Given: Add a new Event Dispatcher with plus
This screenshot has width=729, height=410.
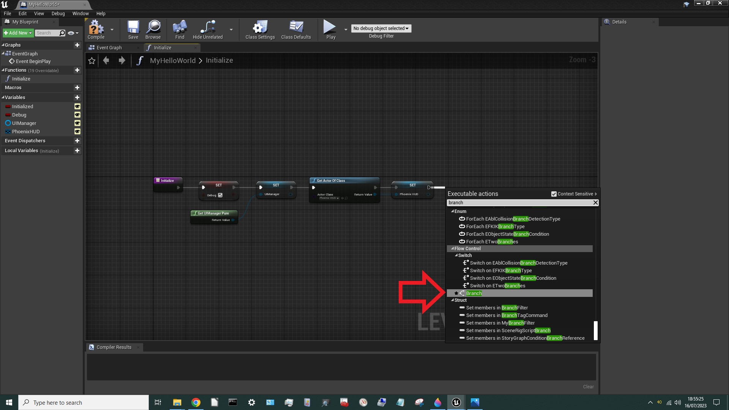Looking at the screenshot, I should pyautogui.click(x=77, y=141).
